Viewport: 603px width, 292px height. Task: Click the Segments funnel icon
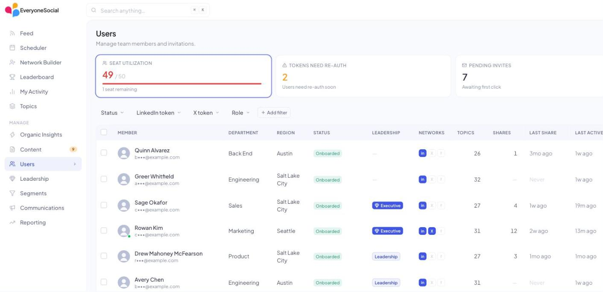tap(12, 193)
